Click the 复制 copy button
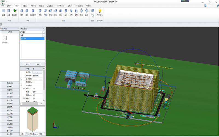 (38, 64)
